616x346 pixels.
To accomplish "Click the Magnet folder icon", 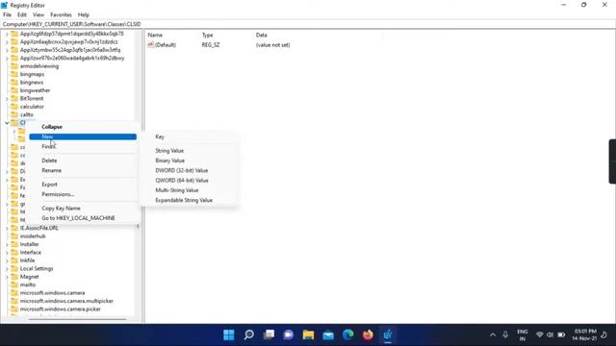I will [x=14, y=277].
